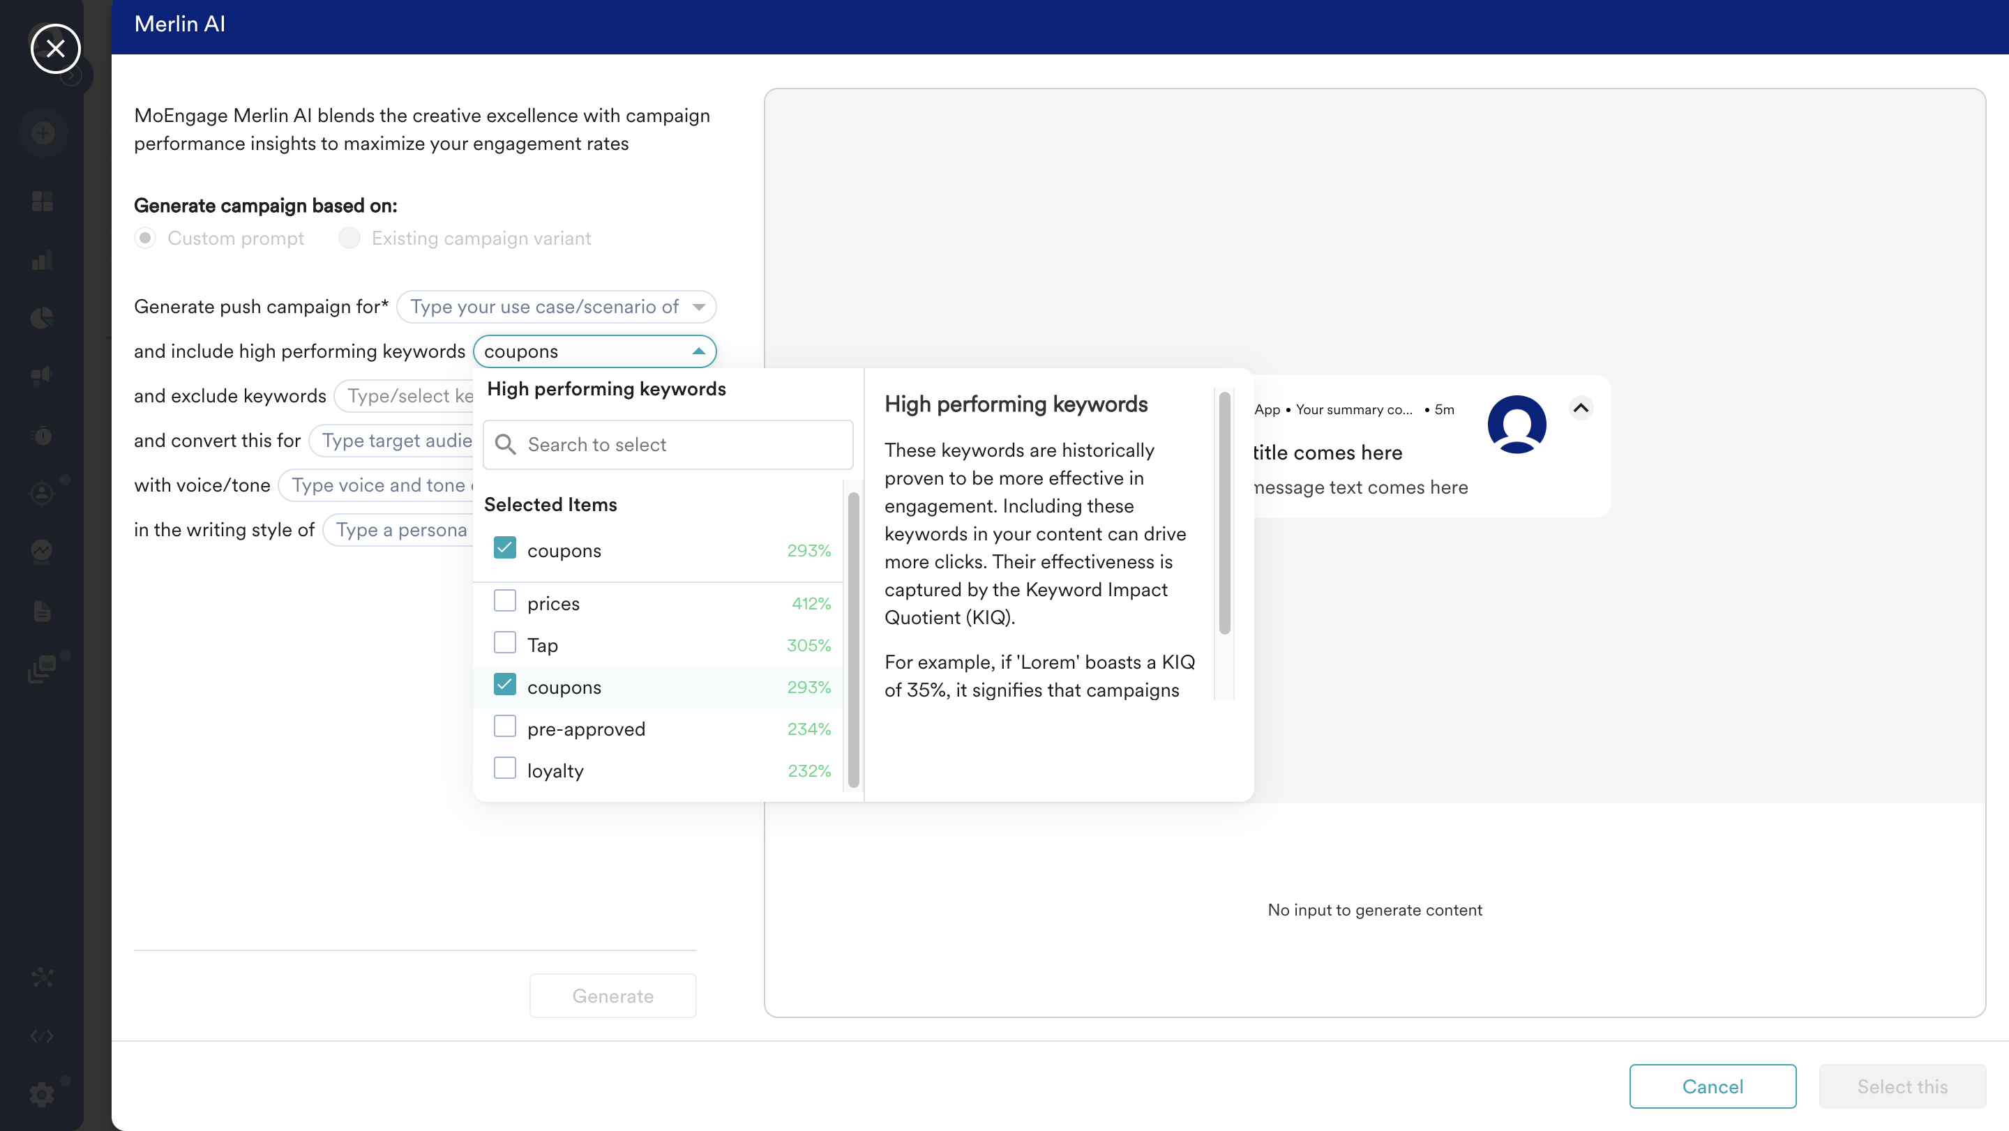Select the Custom prompt radio button
Screen dimensions: 2009x1131
point(145,238)
